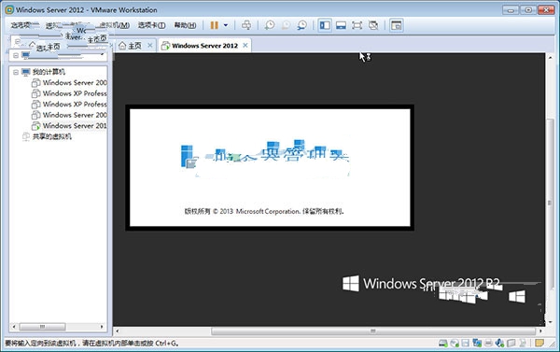The height and width of the screenshot is (352, 560).
Task: Toggle the library sidebar view icon
Action: point(325,25)
